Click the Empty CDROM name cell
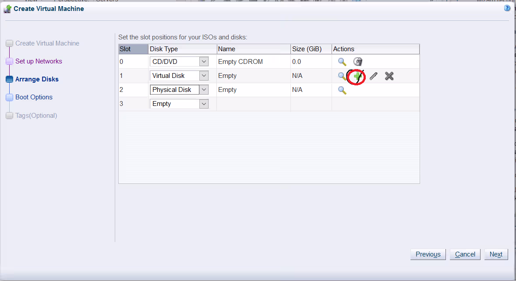Viewport: 516px width, 281px height. coord(240,62)
